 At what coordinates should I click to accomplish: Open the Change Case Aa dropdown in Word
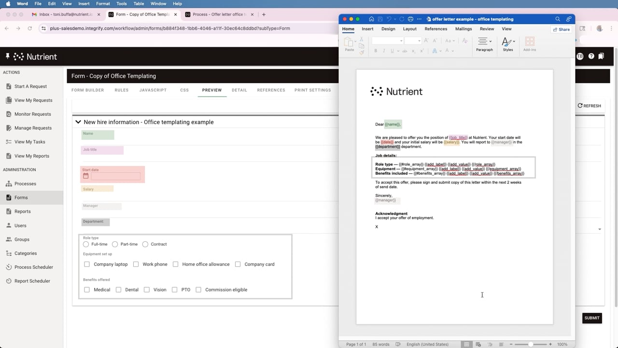449,41
